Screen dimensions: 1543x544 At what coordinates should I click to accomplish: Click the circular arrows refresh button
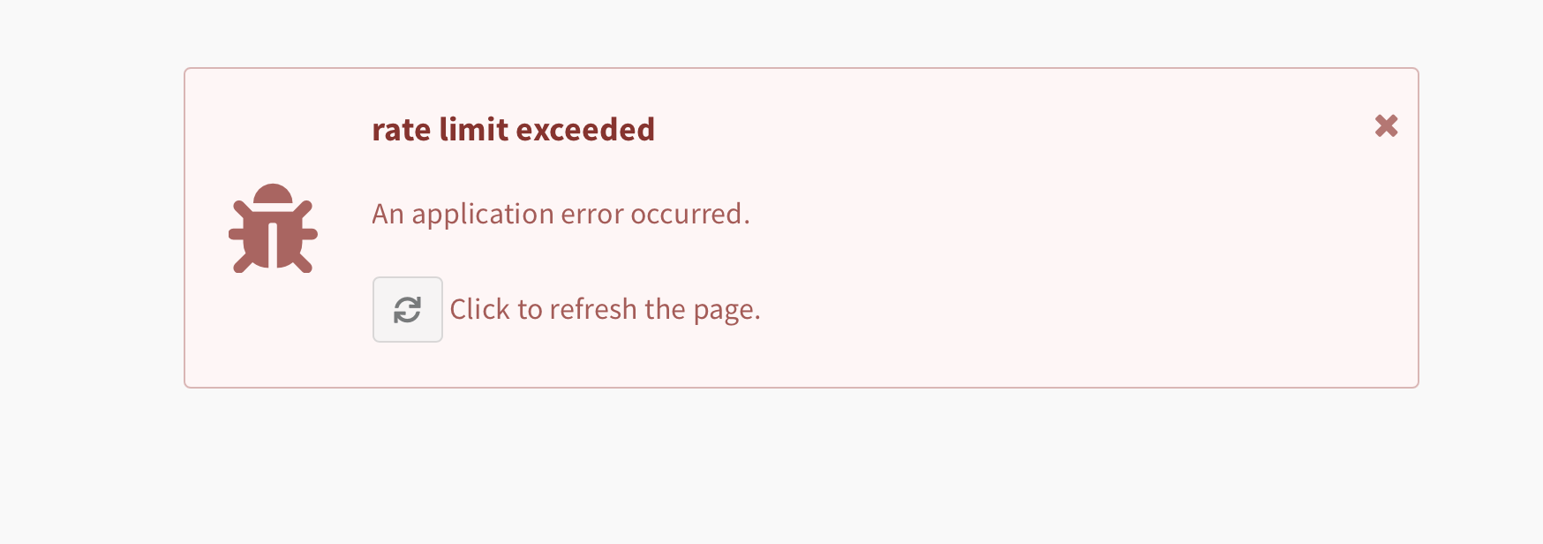(407, 309)
